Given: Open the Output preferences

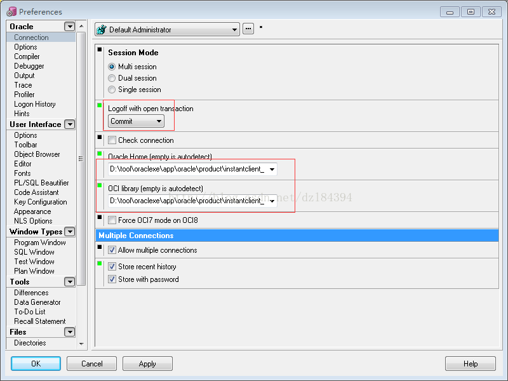Looking at the screenshot, I should (24, 76).
